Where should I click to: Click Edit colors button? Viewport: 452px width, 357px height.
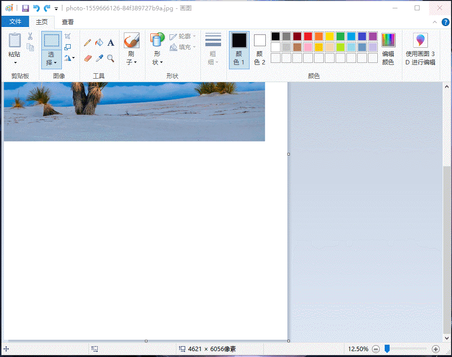(388, 50)
